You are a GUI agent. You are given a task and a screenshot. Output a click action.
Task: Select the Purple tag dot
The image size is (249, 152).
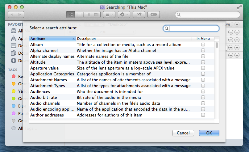[14, 113]
